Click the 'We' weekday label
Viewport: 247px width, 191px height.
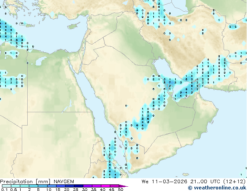tap(145, 181)
